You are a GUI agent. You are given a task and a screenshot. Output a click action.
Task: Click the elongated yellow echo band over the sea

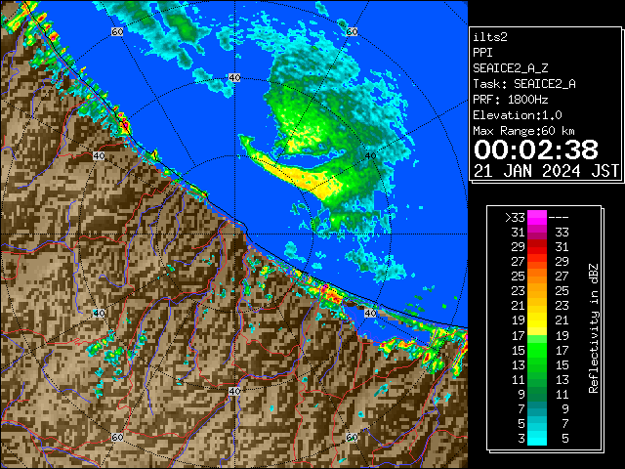click(297, 175)
